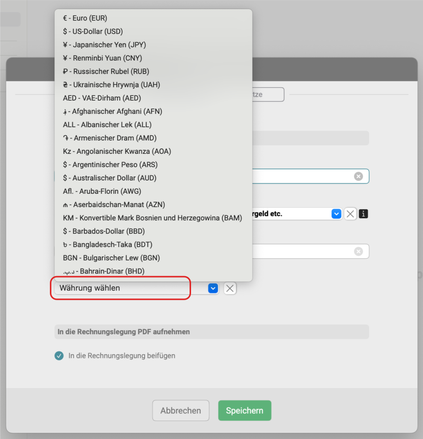423x439 pixels.
Task: Choose "Bahrain-Dinar (BHD)" currency
Action: 104,271
